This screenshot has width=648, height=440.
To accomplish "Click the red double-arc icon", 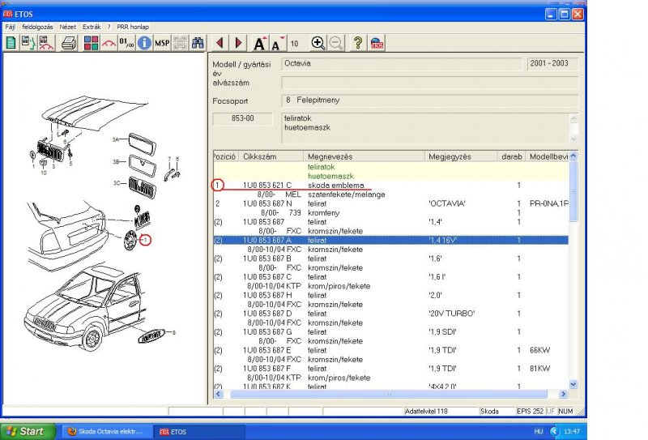I will coord(109,43).
